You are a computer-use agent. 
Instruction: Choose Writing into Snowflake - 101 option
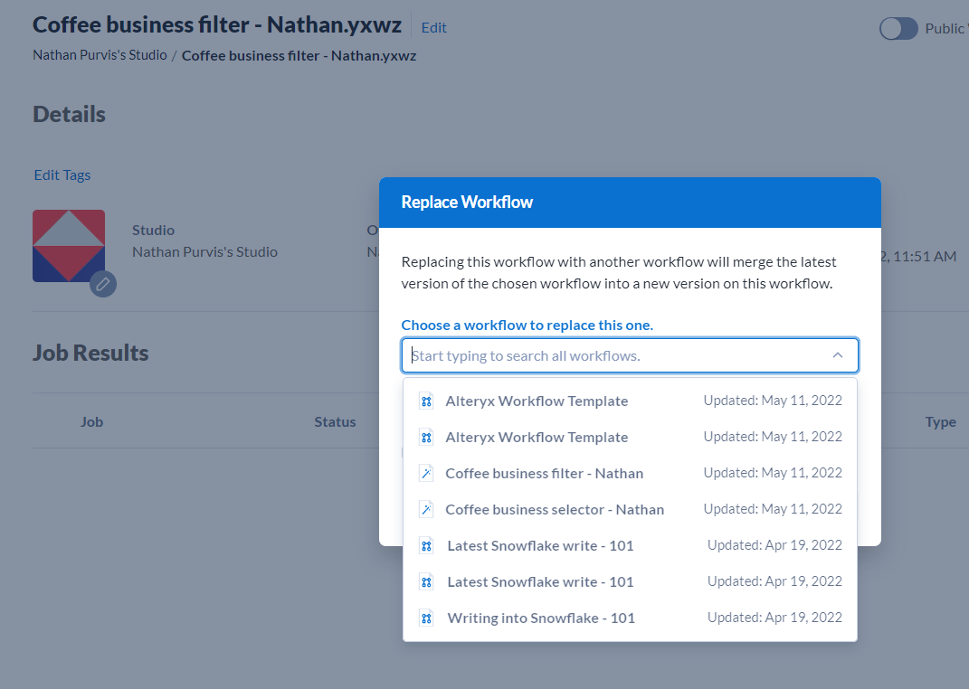point(541,618)
